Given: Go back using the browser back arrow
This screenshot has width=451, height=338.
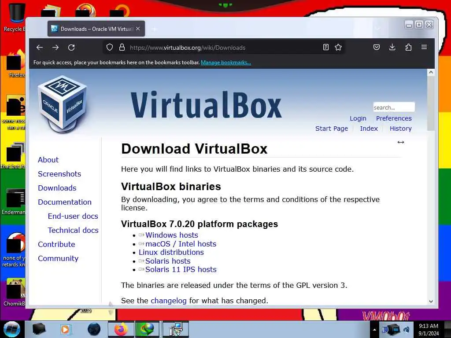Looking at the screenshot, I should click(40, 48).
